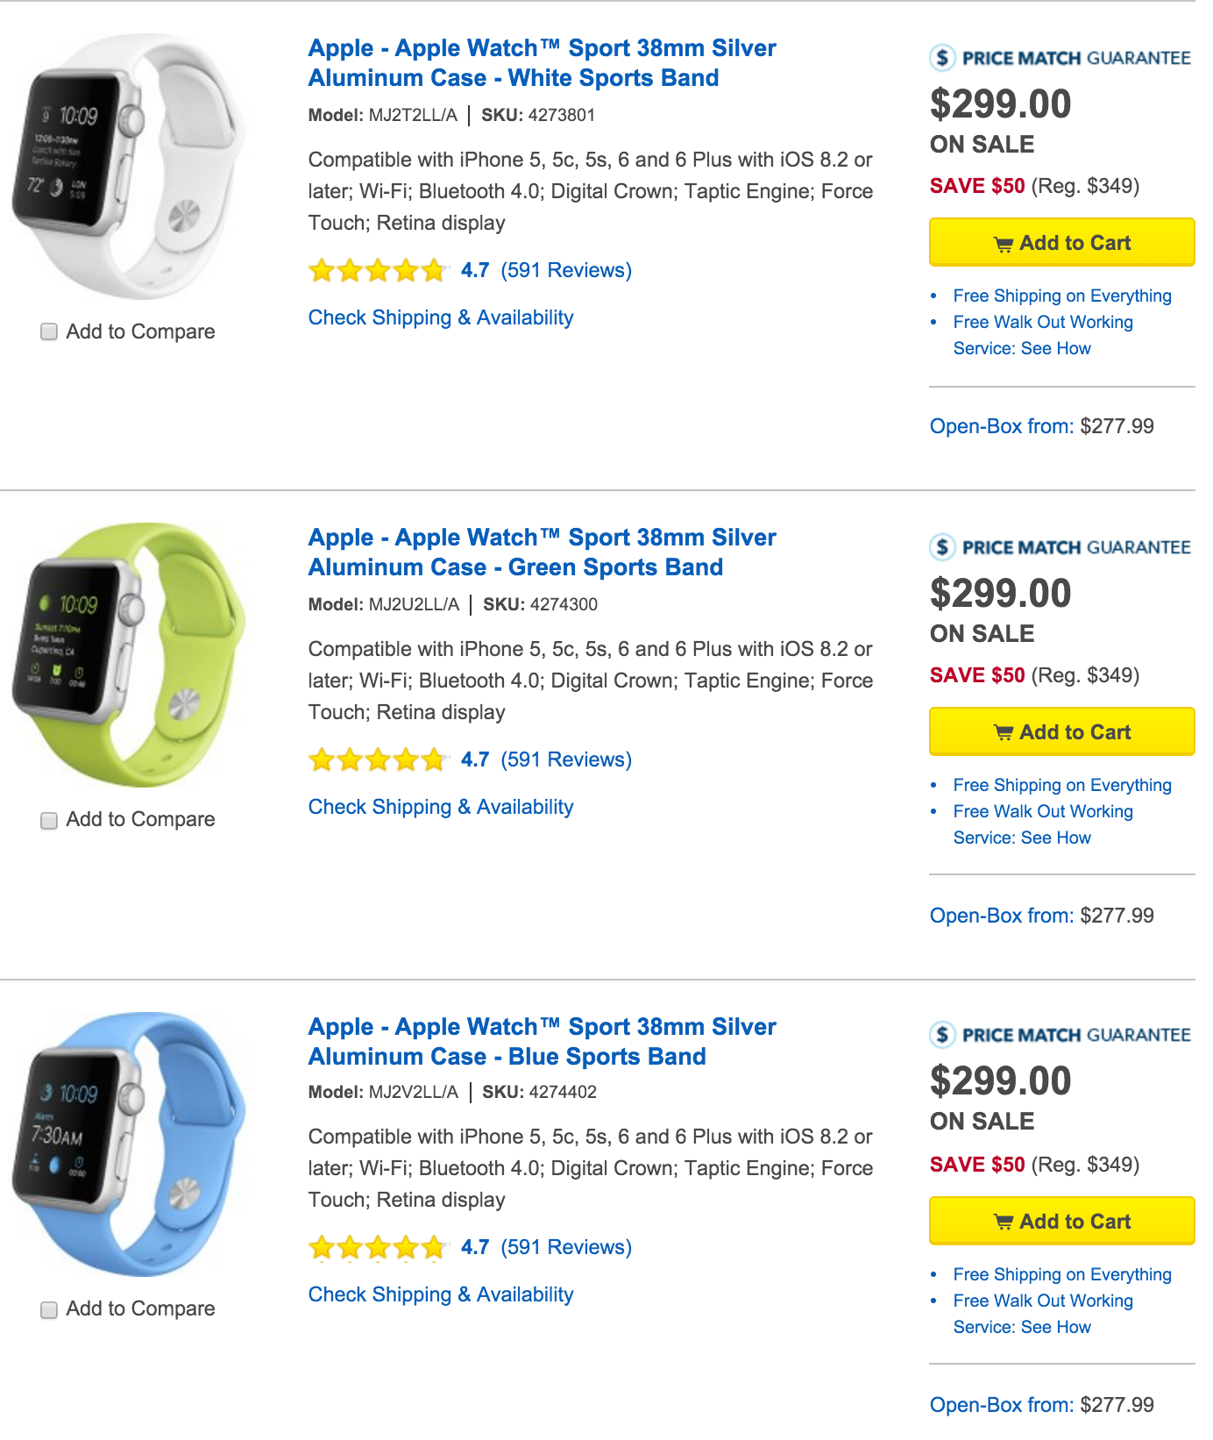Image resolution: width=1213 pixels, height=1440 pixels.
Task: Add Green Sports Band watch to cart
Action: (x=1061, y=732)
